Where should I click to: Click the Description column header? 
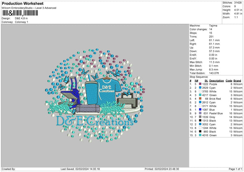point(216,81)
